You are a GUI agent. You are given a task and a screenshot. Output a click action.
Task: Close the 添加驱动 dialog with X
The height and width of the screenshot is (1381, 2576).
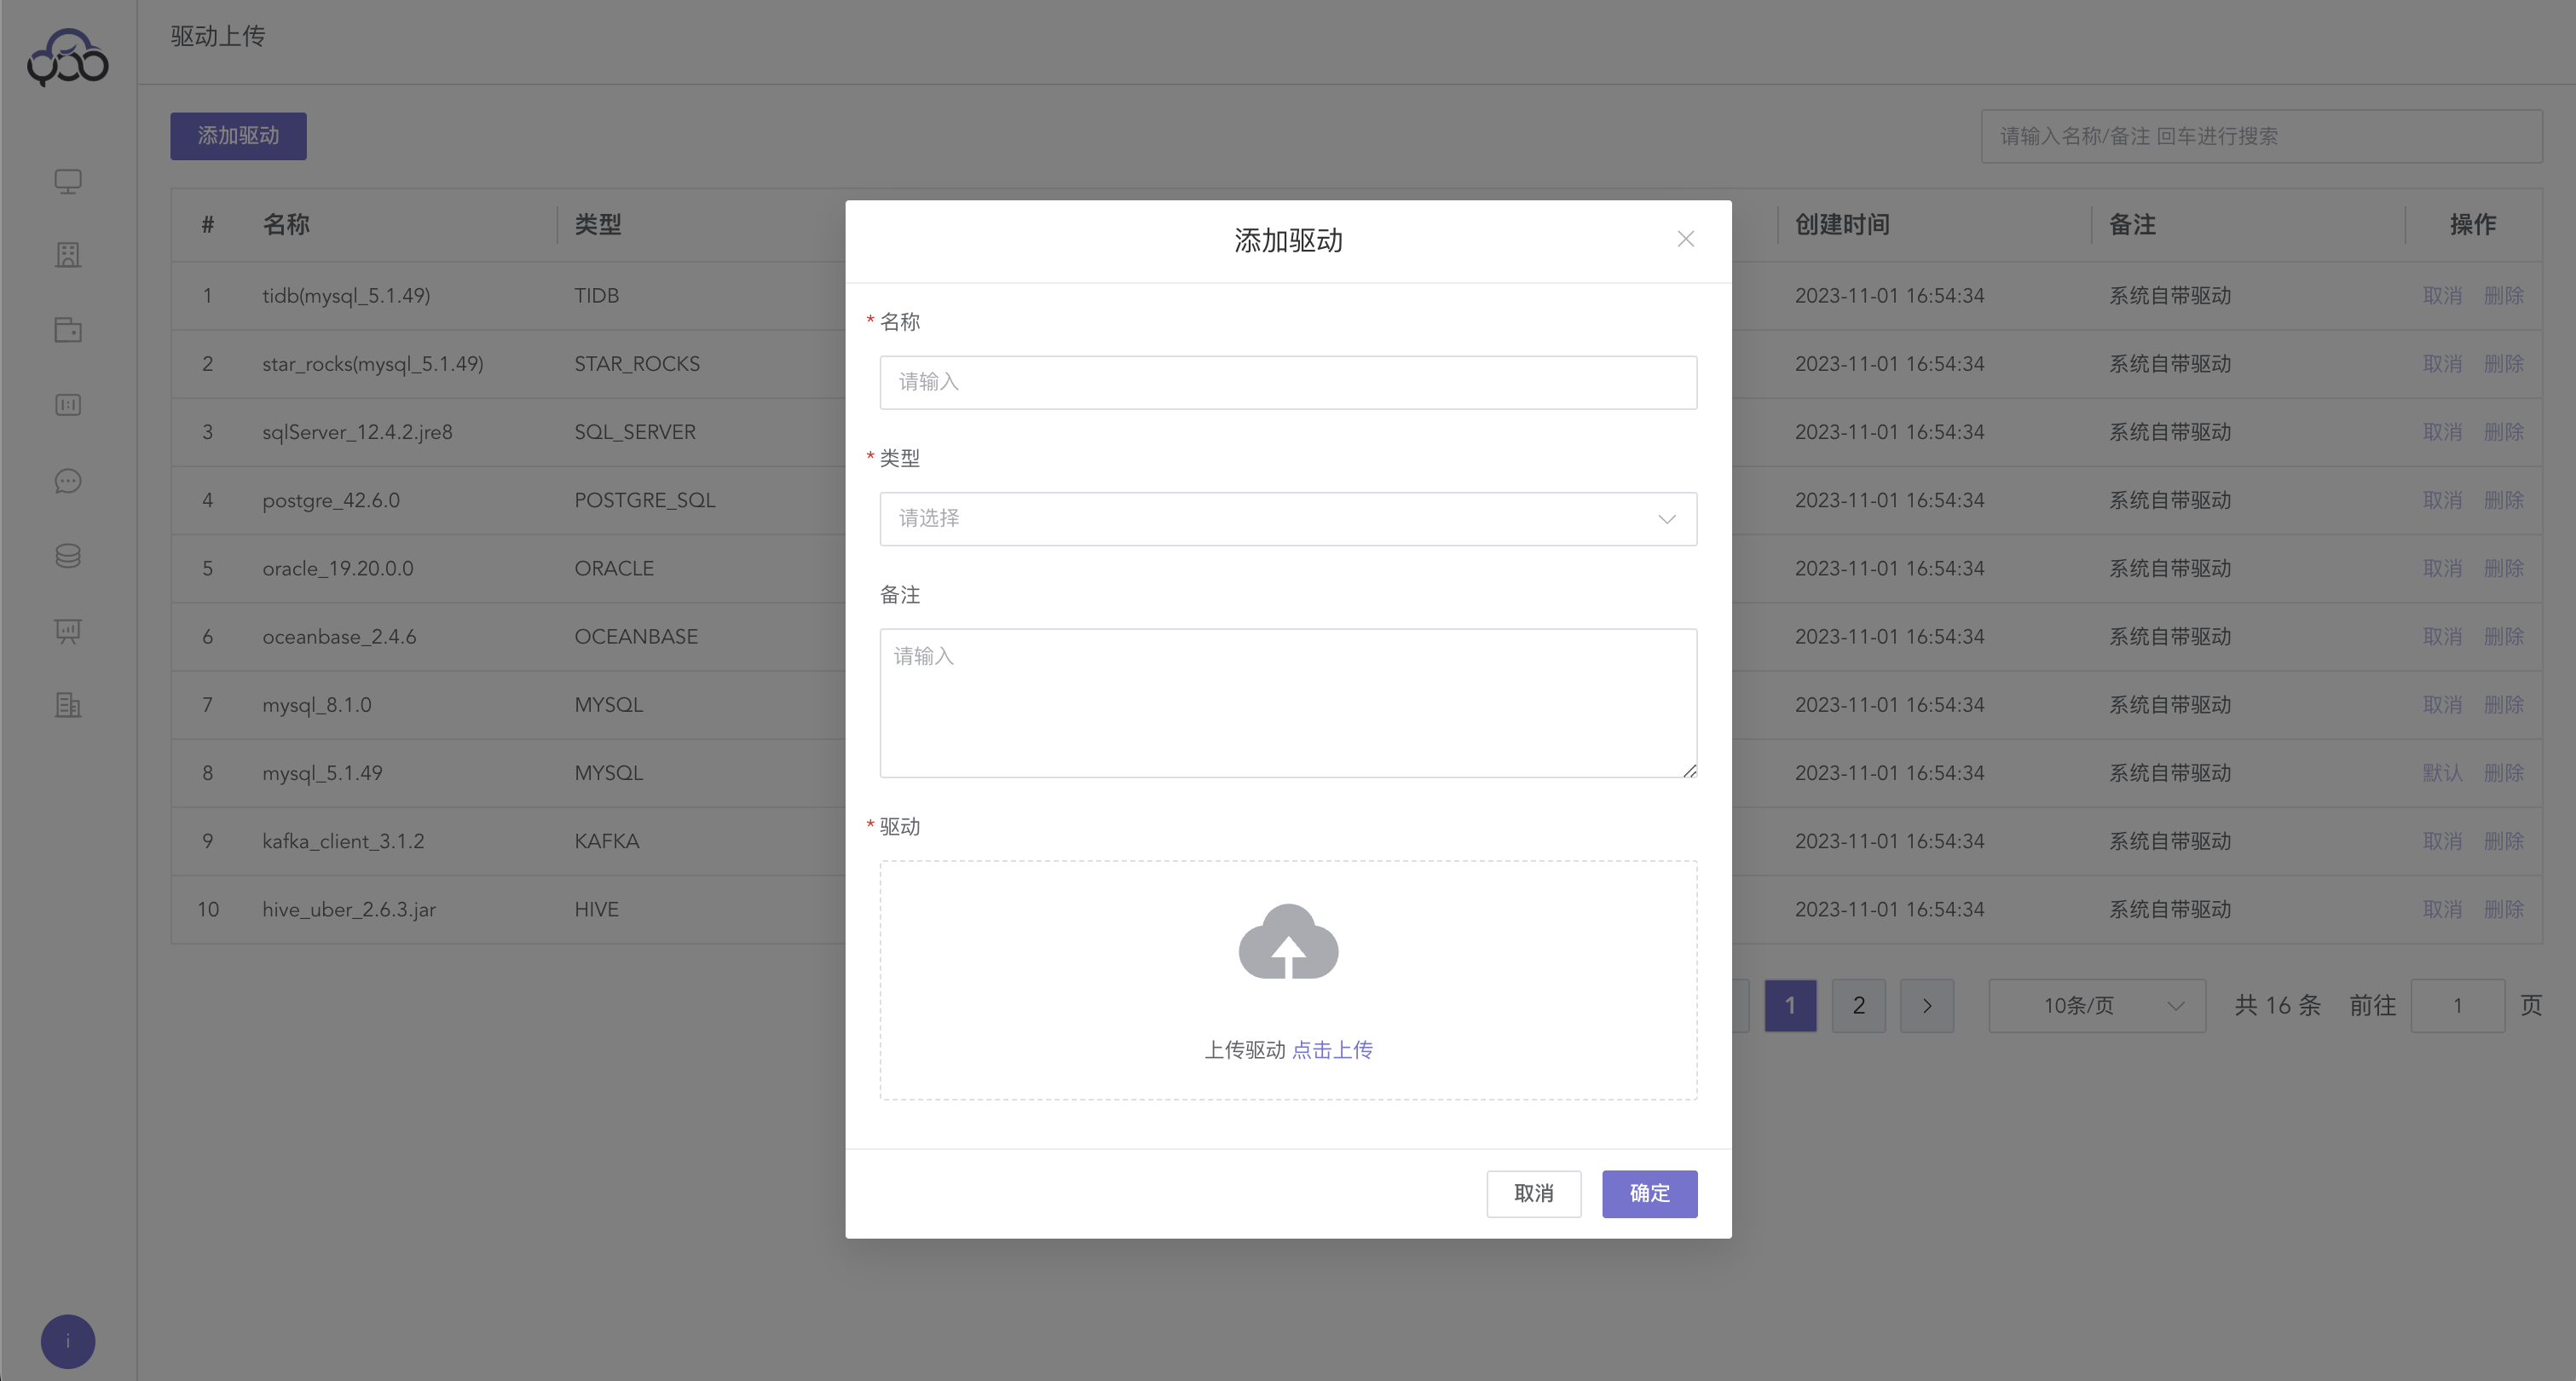point(1686,239)
